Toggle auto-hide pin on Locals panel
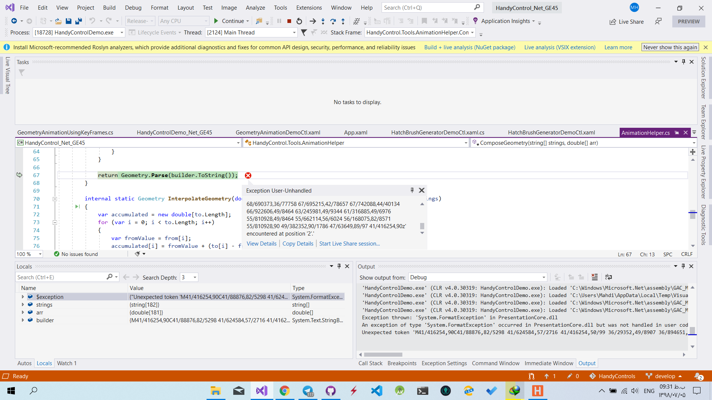Image resolution: width=712 pixels, height=400 pixels. click(339, 266)
